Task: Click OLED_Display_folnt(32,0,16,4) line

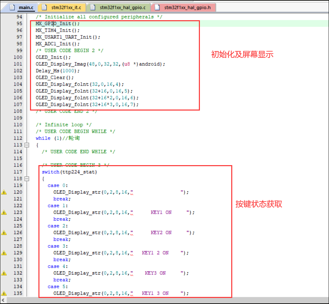Action: click(x=80, y=84)
